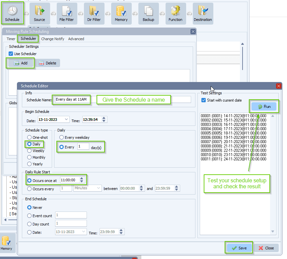
Task: Run the schedule test
Action: pos(264,107)
